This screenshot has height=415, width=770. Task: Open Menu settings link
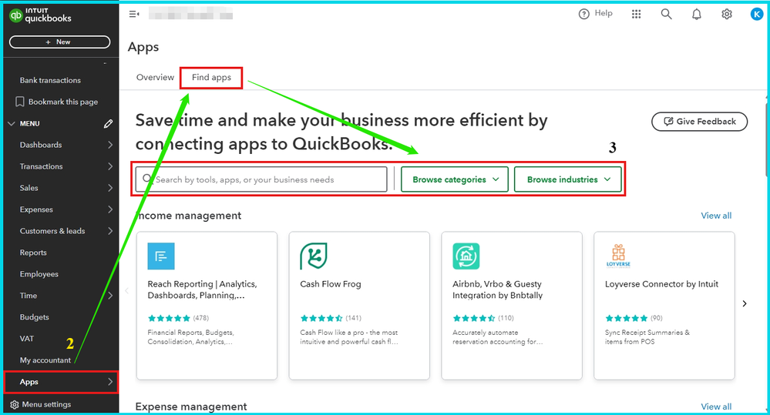pos(46,405)
